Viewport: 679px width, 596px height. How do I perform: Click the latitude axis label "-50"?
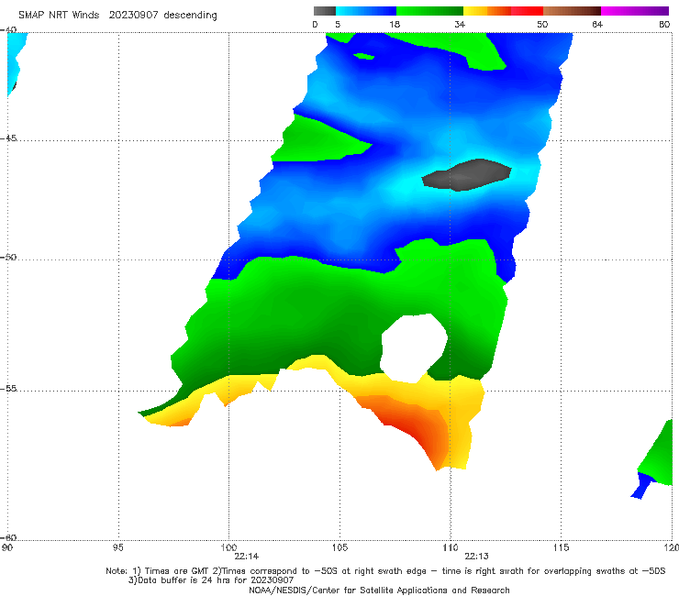pos(8,257)
